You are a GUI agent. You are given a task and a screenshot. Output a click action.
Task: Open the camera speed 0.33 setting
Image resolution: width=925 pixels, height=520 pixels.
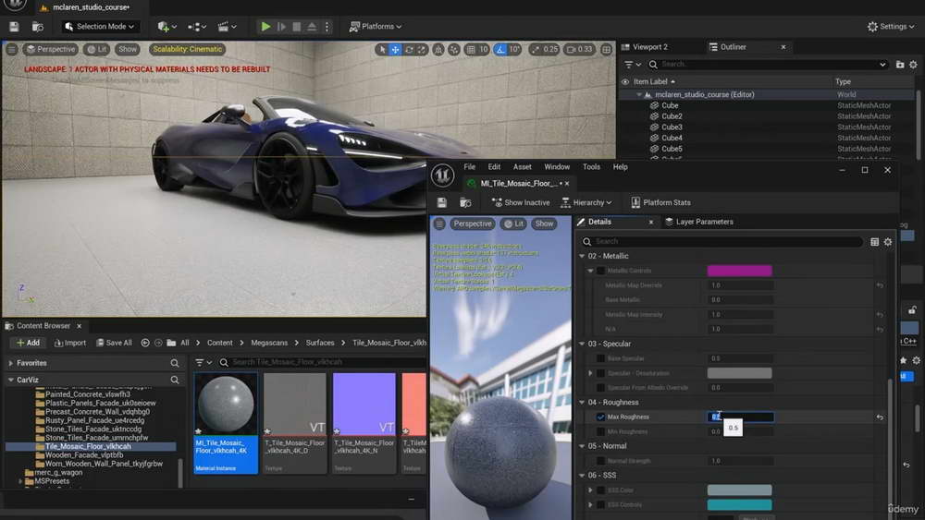pos(579,50)
